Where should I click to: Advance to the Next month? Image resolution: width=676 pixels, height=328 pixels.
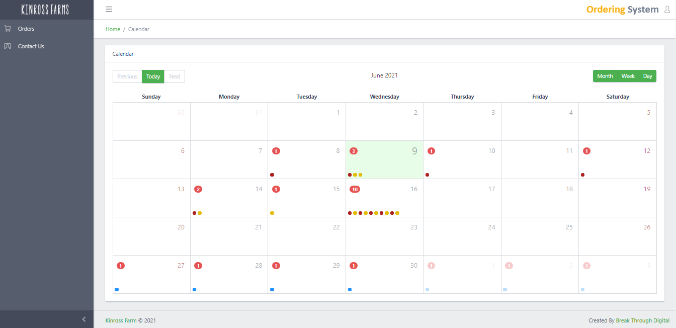pyautogui.click(x=175, y=76)
